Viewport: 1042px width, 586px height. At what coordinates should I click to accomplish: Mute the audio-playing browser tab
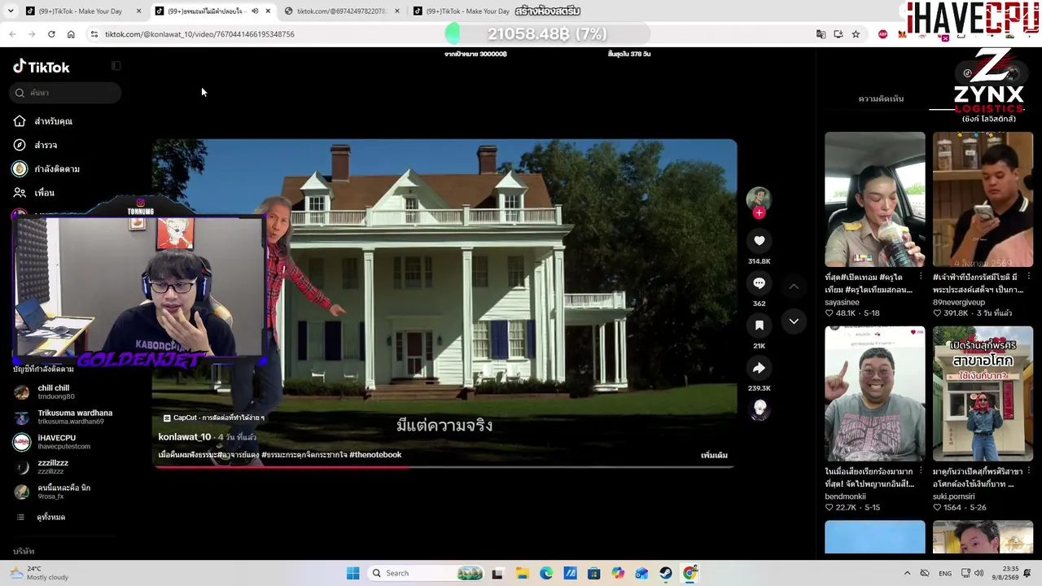click(x=255, y=11)
